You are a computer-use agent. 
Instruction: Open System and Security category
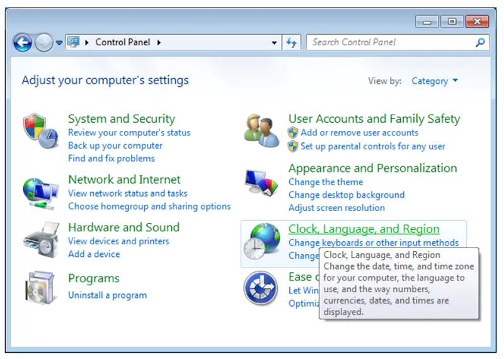pos(122,118)
